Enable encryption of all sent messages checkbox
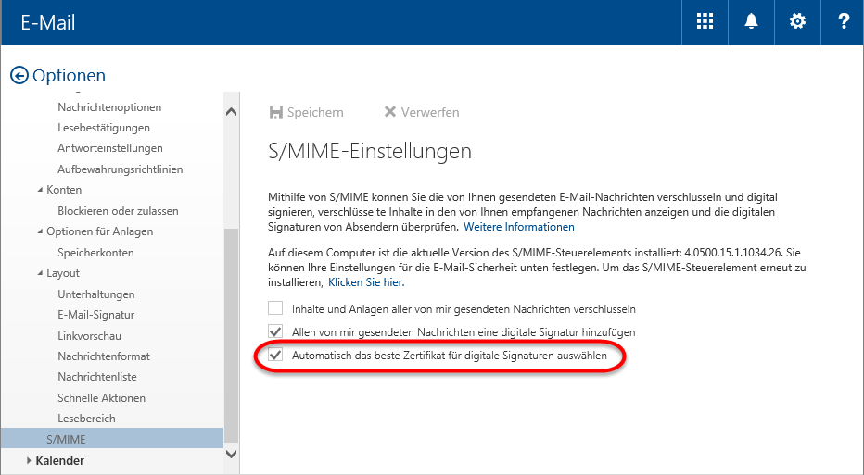This screenshot has height=475, width=864. [275, 308]
